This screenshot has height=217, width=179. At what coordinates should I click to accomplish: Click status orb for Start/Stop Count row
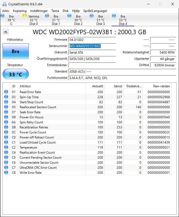pos(6,102)
